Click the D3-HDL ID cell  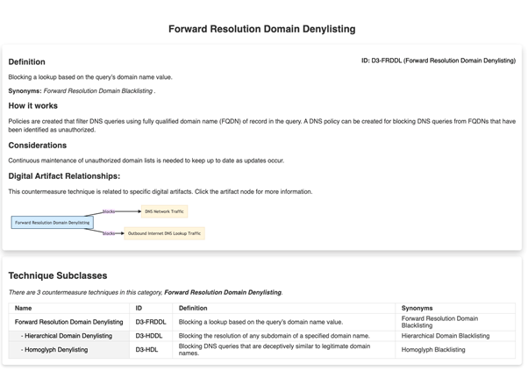coord(147,350)
